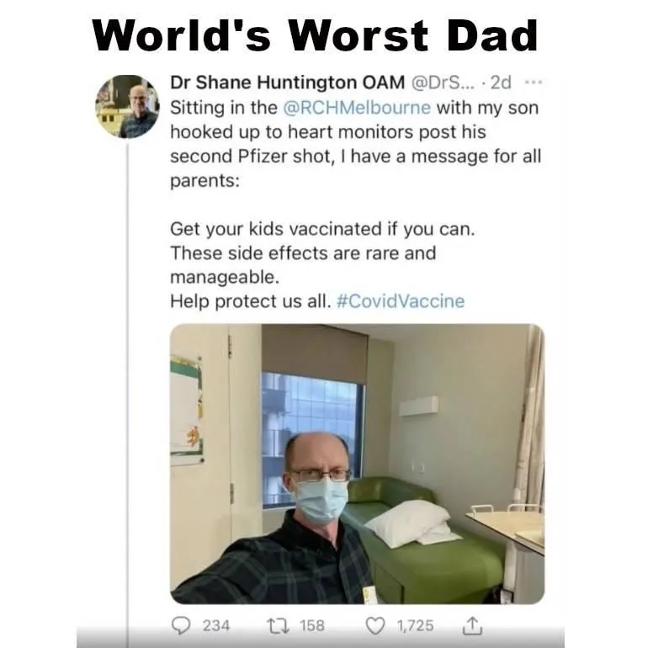648x648 pixels.
Task: Open Dr Shane Huntington's profile avatar
Action: click(x=127, y=106)
